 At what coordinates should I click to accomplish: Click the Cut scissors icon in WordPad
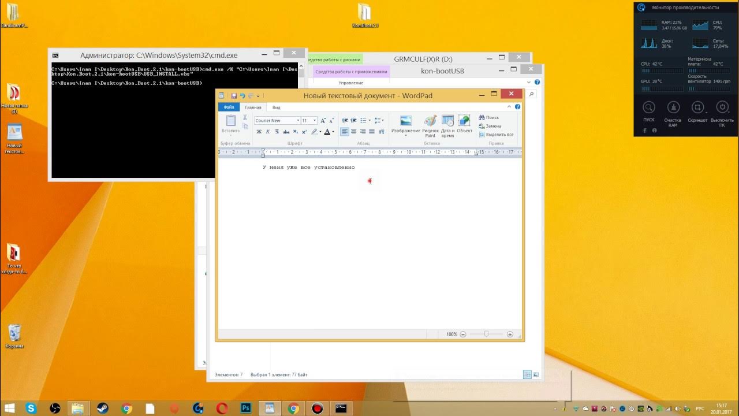pyautogui.click(x=245, y=117)
